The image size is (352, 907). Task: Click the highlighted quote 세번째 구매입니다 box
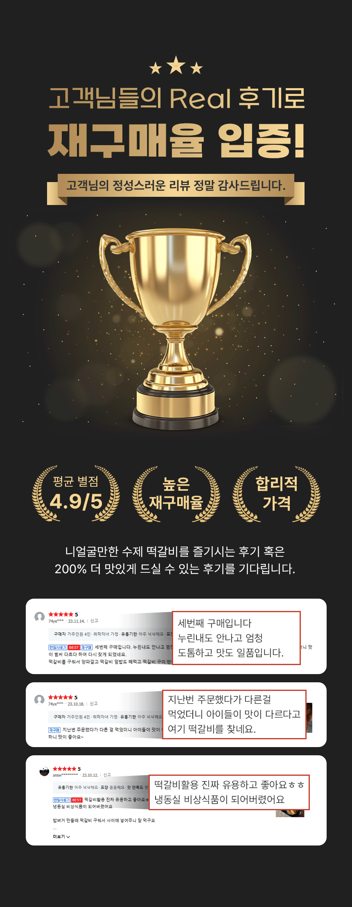[x=236, y=638]
